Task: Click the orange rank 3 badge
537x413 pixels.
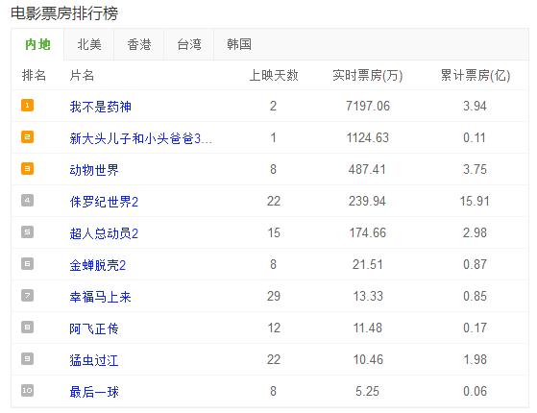Action: pyautogui.click(x=28, y=168)
